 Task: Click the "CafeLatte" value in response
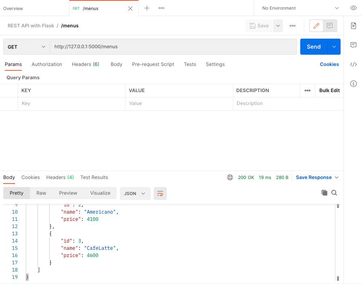(100, 248)
